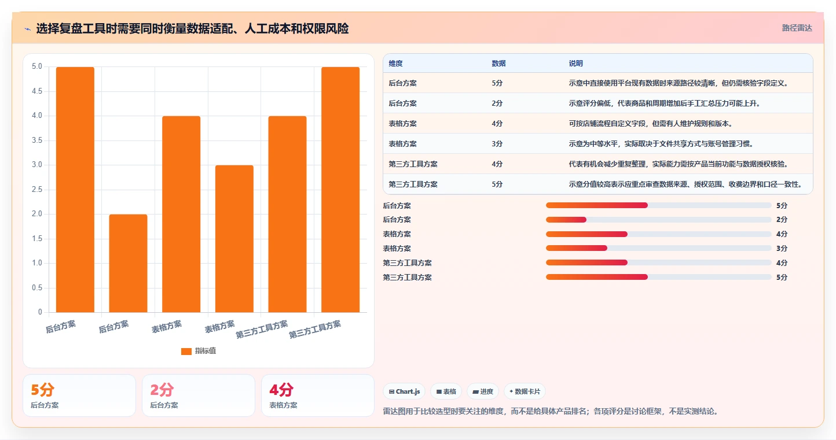Click the 4.5 y-axis tick label
The width and height of the screenshot is (836, 440).
[x=36, y=91]
